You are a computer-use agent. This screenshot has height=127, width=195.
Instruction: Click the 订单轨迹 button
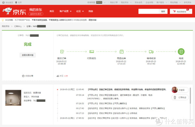point(180,98)
